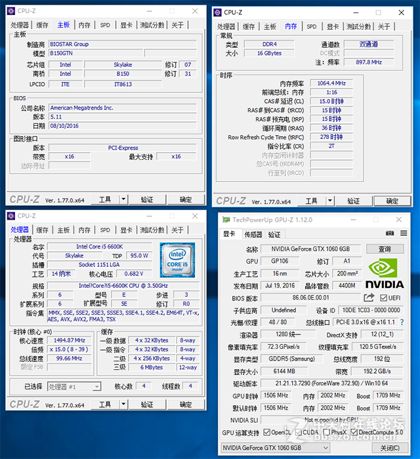Click the 1064.4 MHz memory frequency value
The image size is (420, 459).
click(x=331, y=83)
